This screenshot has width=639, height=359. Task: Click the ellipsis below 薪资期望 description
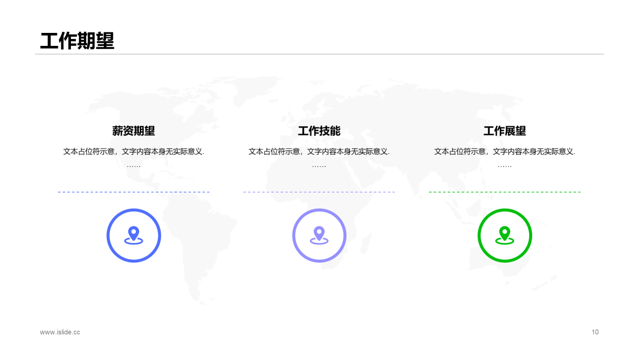pyautogui.click(x=133, y=166)
